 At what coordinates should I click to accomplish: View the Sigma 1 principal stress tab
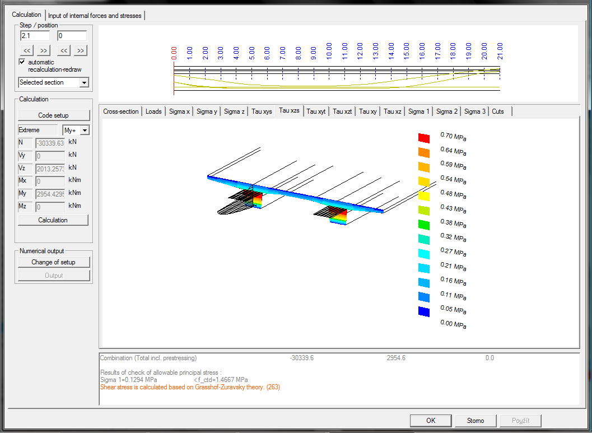tap(419, 111)
